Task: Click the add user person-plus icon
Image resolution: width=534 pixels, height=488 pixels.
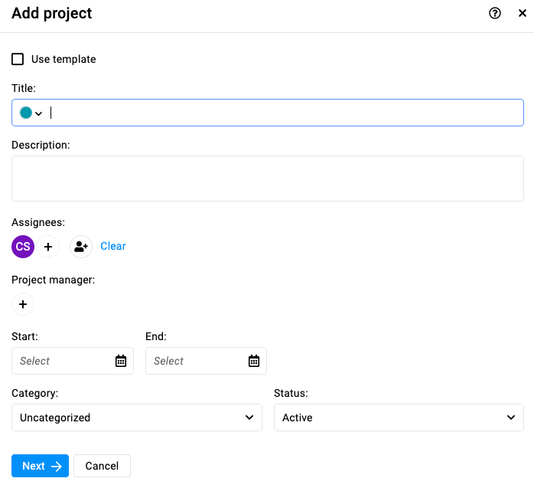Action: (81, 247)
